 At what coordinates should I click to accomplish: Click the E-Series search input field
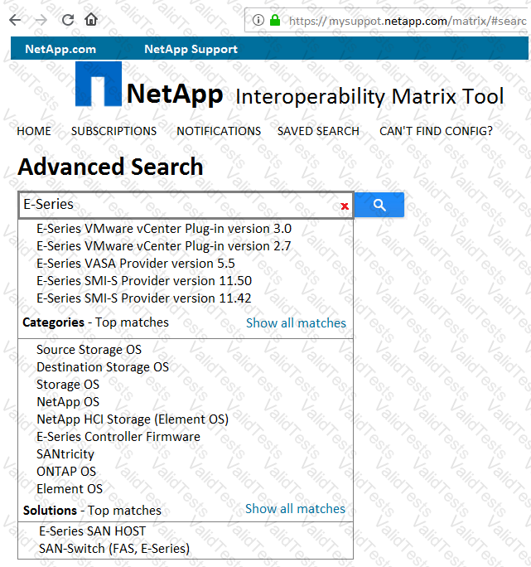point(174,205)
